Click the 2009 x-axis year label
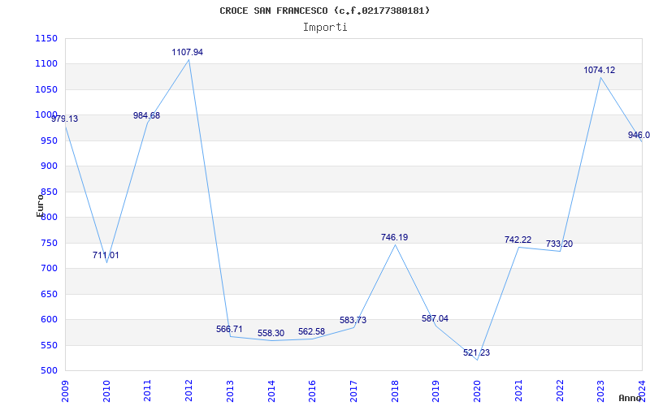Screen dimensions: 650x406 point(65,391)
